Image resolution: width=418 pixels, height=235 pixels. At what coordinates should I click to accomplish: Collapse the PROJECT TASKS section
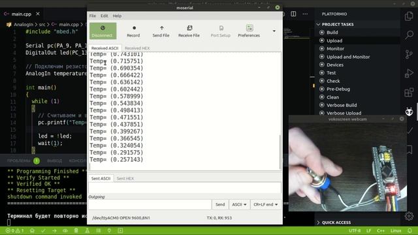tap(338, 24)
